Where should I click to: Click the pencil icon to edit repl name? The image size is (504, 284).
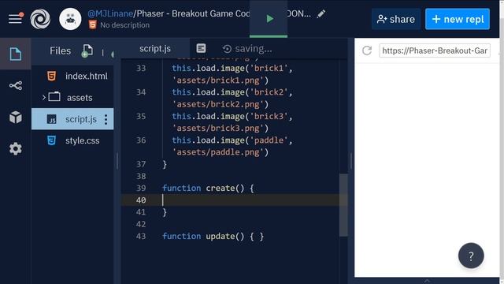pyautogui.click(x=321, y=14)
